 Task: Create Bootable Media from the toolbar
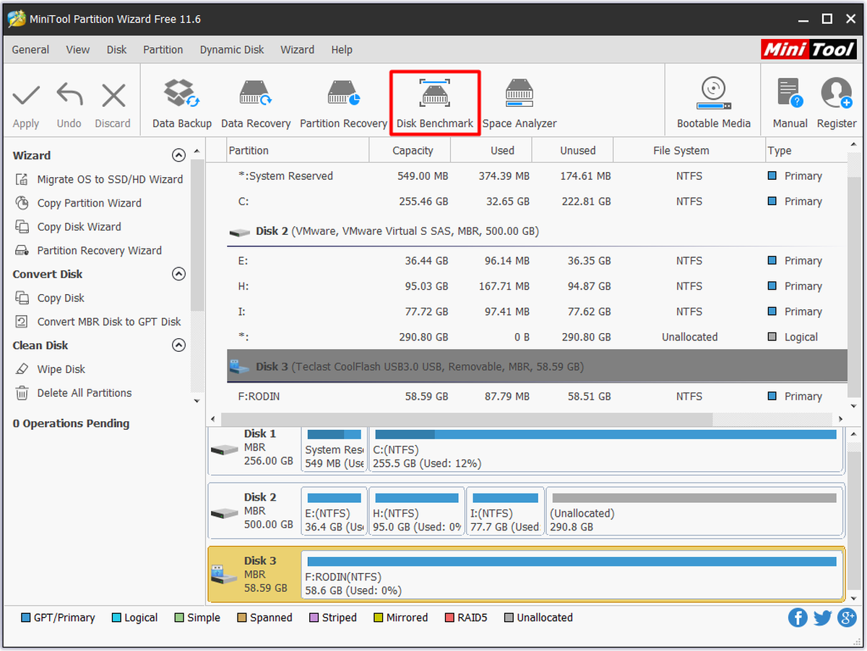pyautogui.click(x=713, y=103)
